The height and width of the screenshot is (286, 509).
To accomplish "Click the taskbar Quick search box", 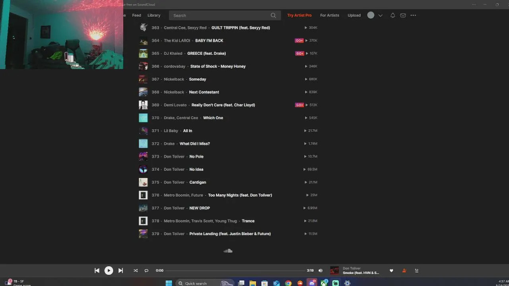I will (x=204, y=283).
